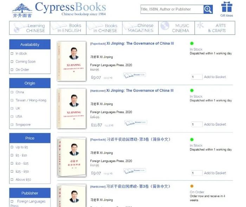Open the Books in English menu
The width and height of the screenshot is (246, 207).
point(68,28)
